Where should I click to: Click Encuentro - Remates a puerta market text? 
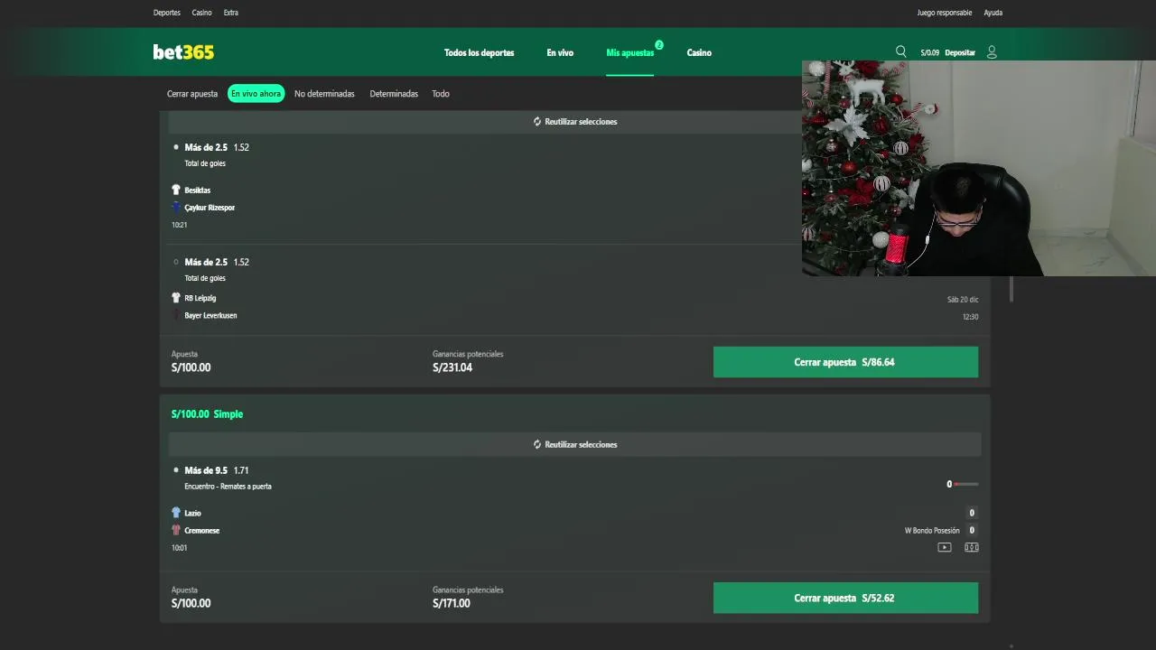click(228, 487)
